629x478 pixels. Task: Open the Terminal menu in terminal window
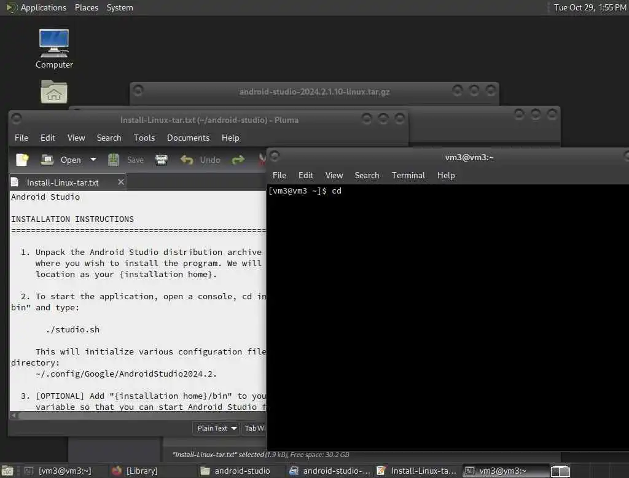coord(408,175)
